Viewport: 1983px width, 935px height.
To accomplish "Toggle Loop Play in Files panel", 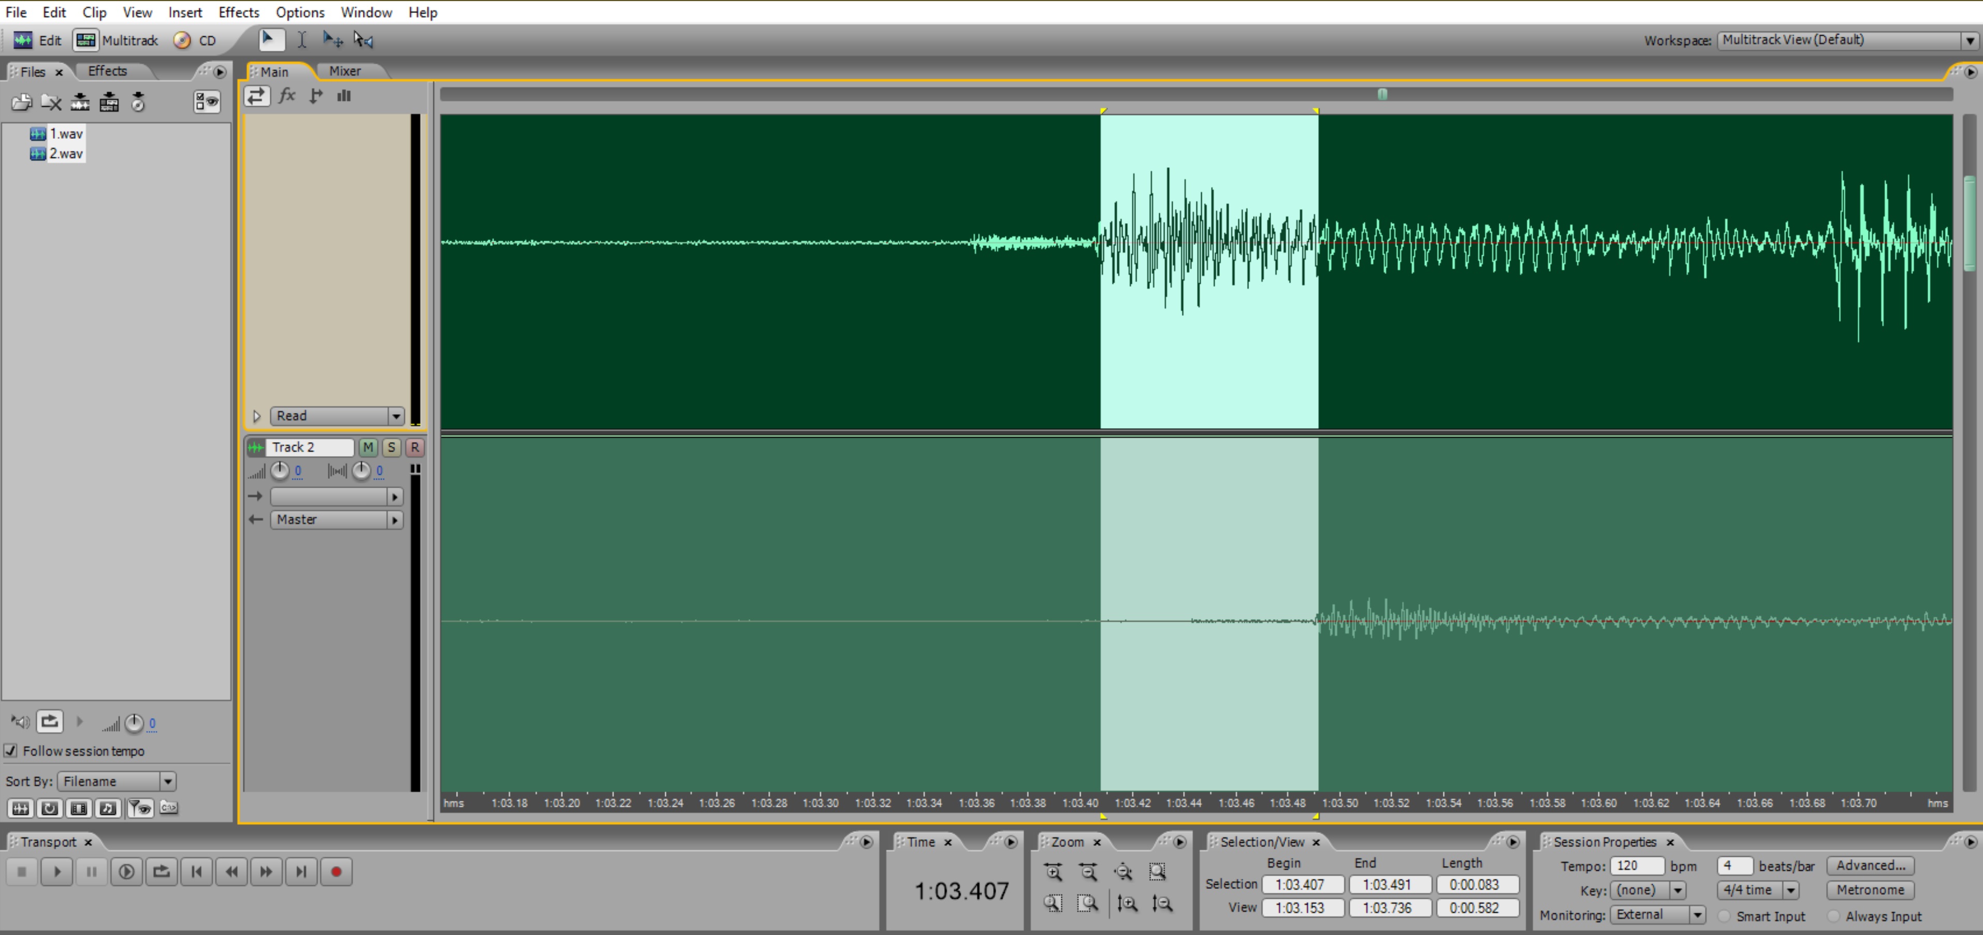I will pos(49,722).
